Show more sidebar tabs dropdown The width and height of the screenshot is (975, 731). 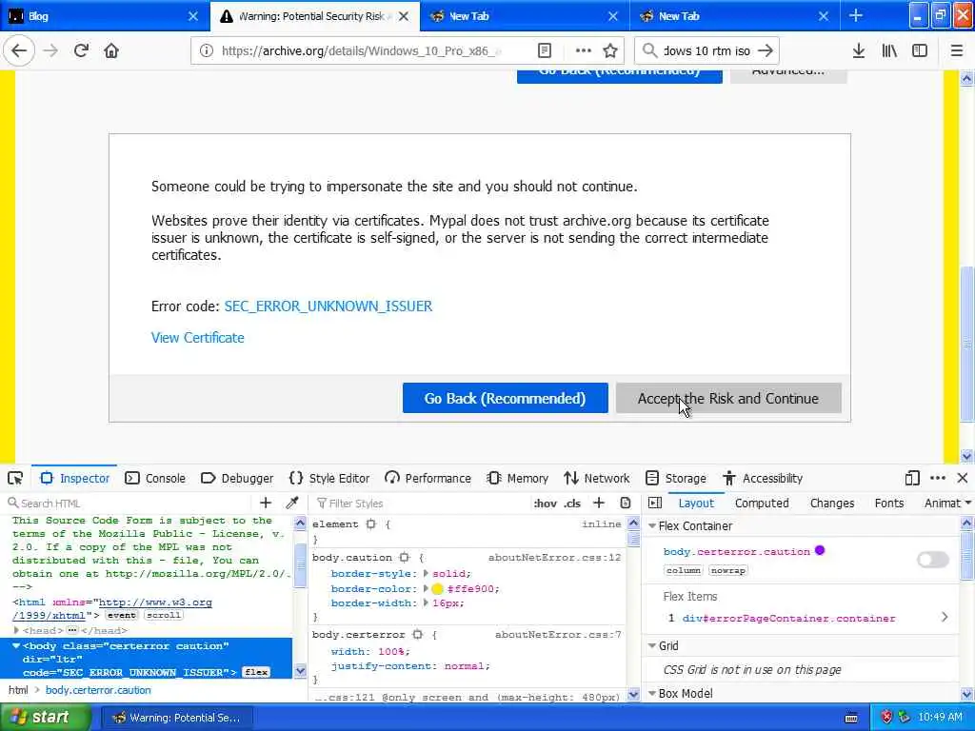(x=968, y=503)
